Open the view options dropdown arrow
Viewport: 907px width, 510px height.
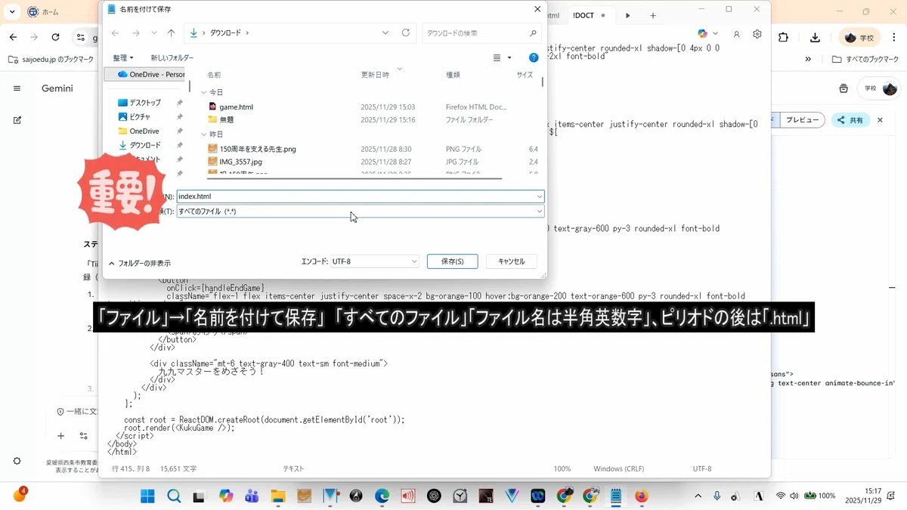pyautogui.click(x=509, y=57)
